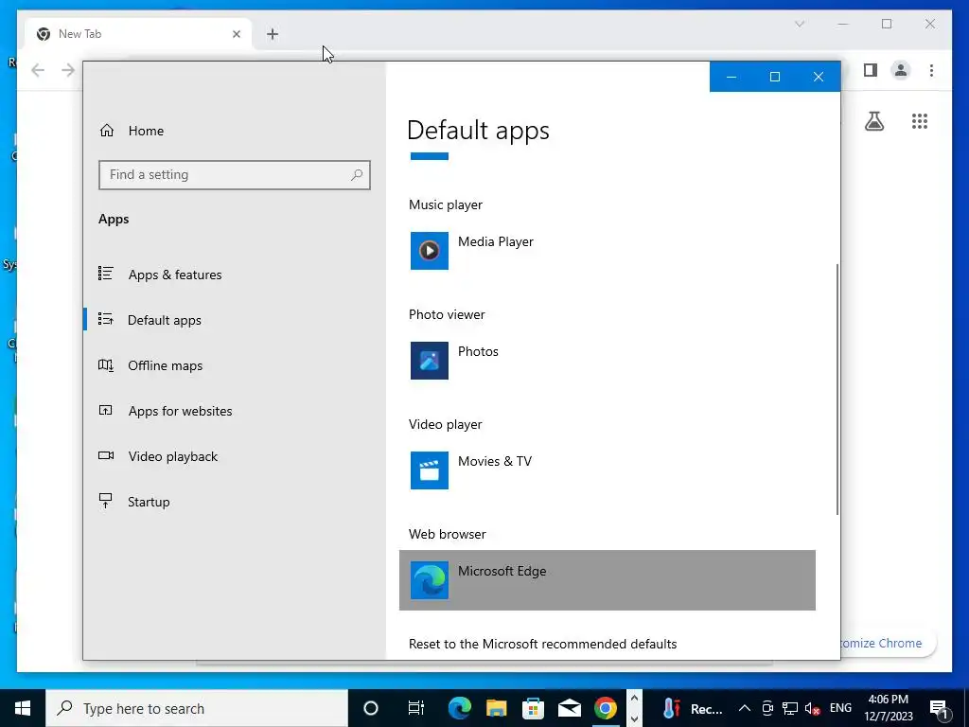The height and width of the screenshot is (727, 969).
Task: Click the magnifier icon in Find a setting
Action: [357, 175]
